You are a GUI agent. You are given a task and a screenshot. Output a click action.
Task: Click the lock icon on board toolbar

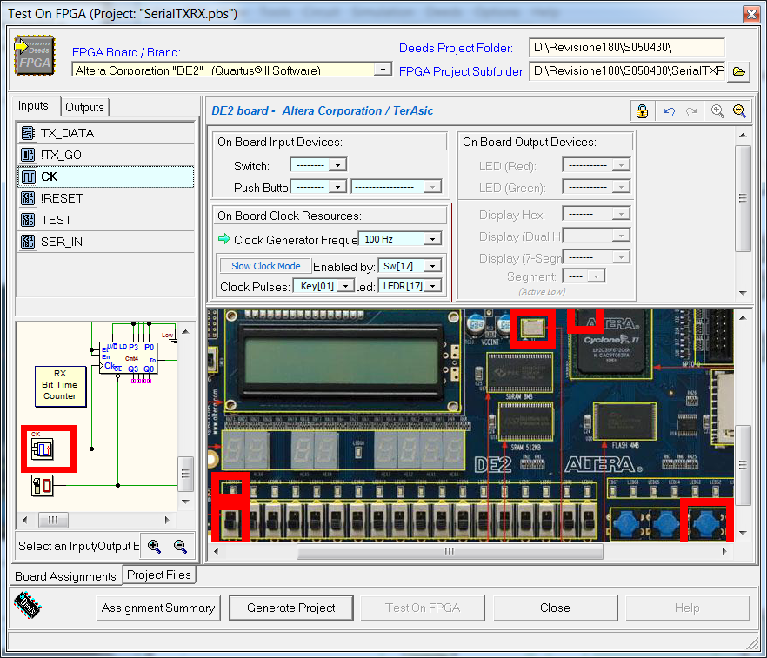point(643,111)
